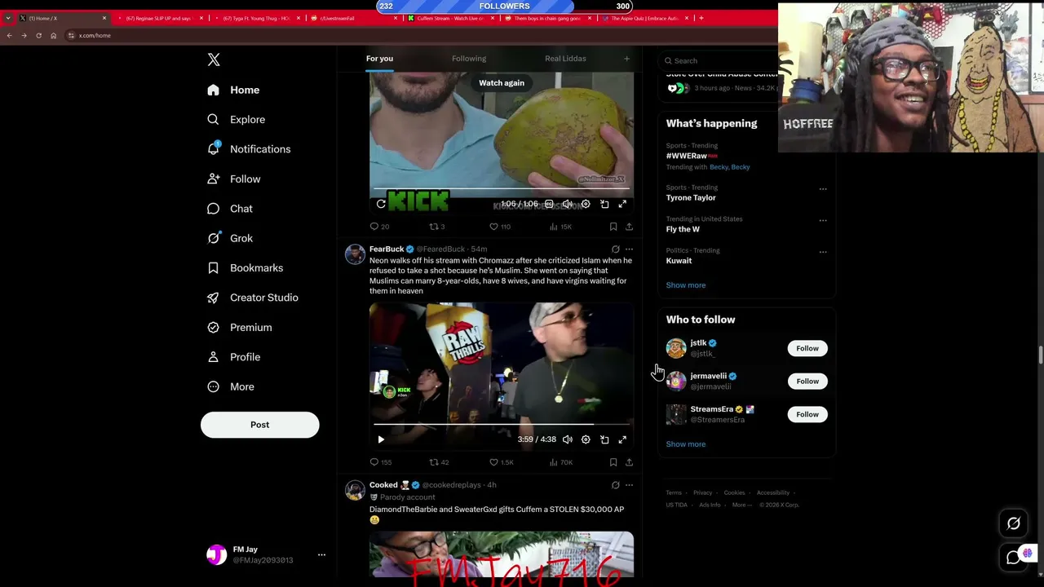Open Bookmarks from the sidebar

pos(245,268)
